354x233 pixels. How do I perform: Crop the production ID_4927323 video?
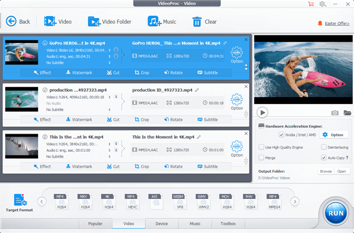click(x=142, y=119)
